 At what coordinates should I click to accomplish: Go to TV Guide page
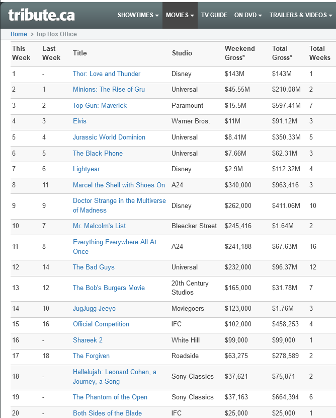click(x=214, y=15)
